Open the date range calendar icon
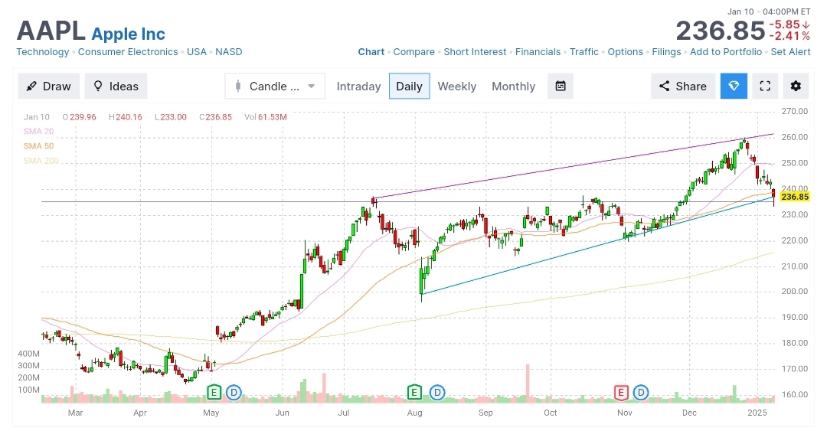Viewport: 827px width, 431px height. point(561,86)
